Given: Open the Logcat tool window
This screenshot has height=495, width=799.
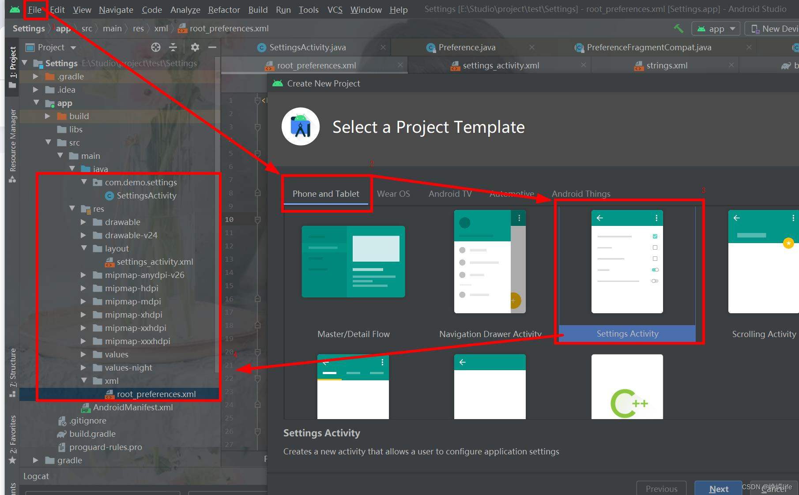Looking at the screenshot, I should (x=36, y=476).
